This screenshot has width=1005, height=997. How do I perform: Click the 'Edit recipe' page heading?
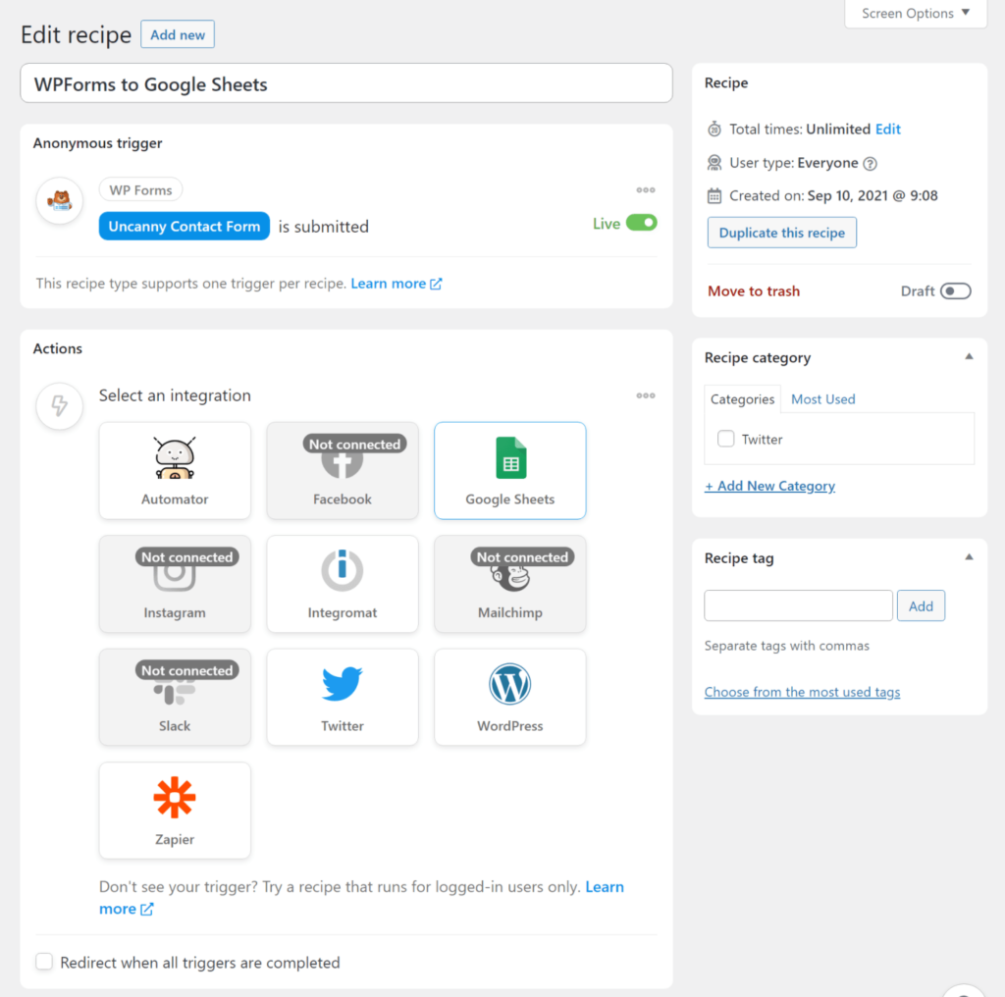click(76, 34)
